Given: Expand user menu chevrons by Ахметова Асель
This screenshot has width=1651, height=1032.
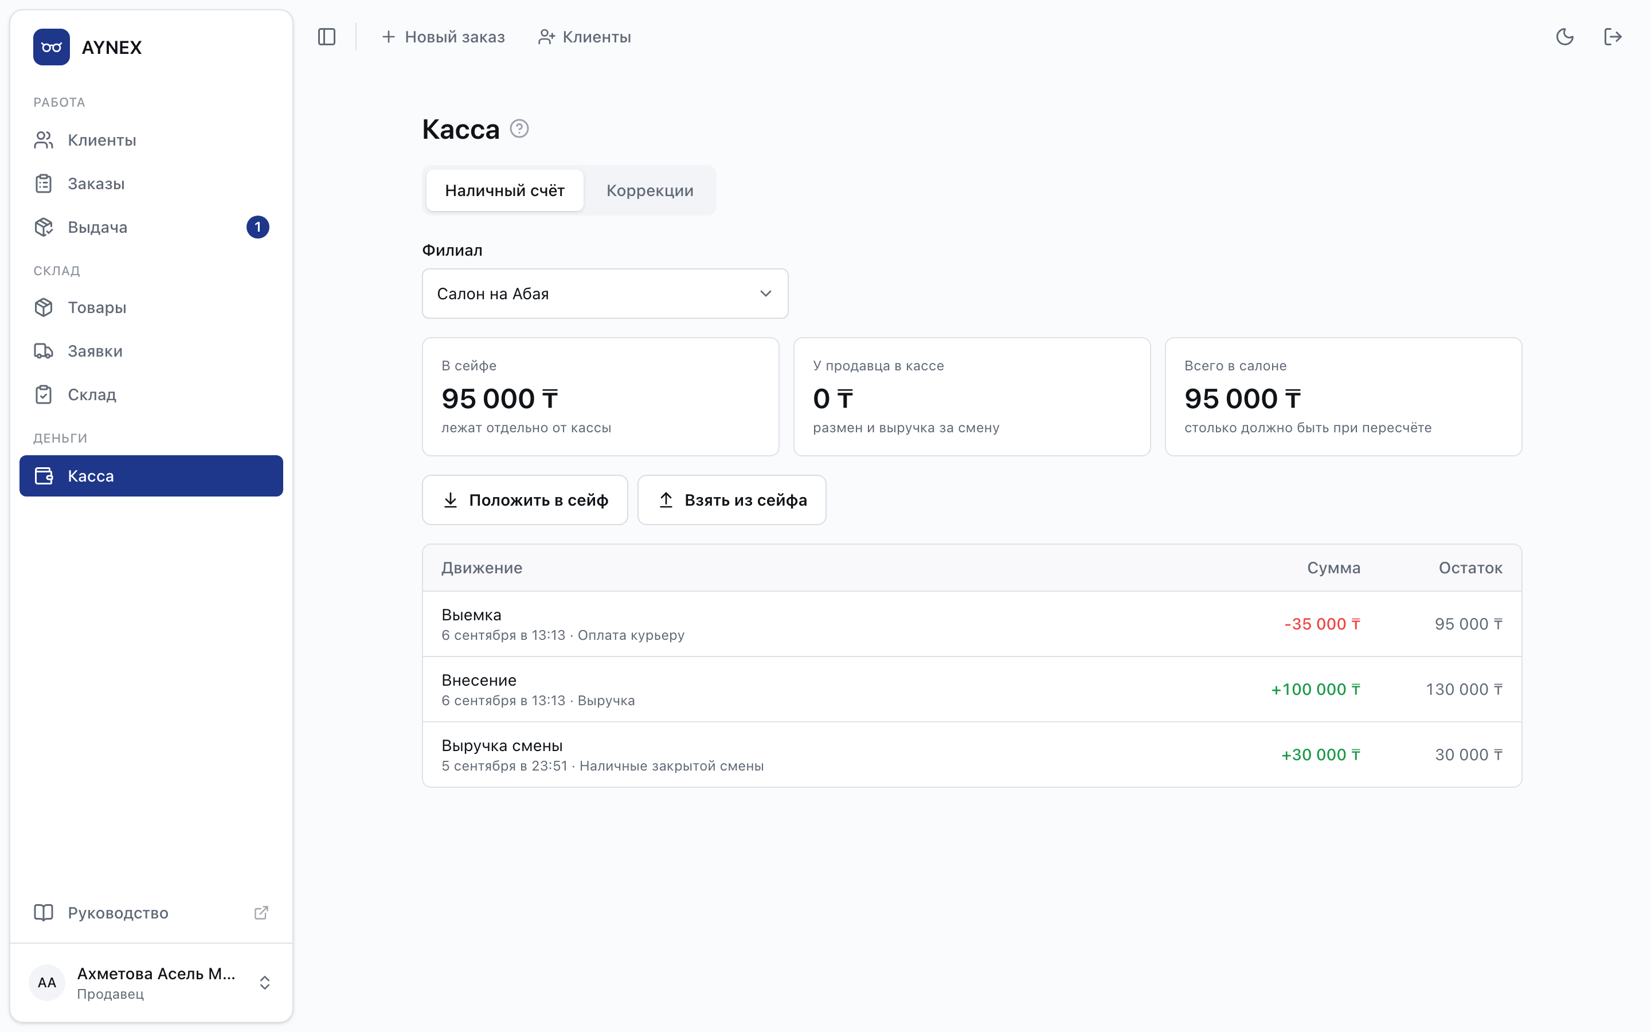Looking at the screenshot, I should (265, 982).
